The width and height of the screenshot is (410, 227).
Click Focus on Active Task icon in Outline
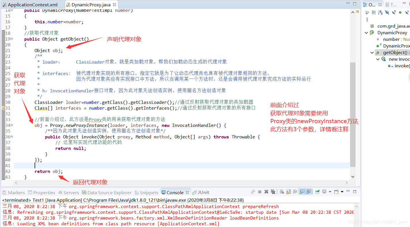tap(367, 12)
